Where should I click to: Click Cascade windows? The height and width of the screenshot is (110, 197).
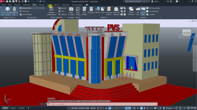(x=151, y=14)
